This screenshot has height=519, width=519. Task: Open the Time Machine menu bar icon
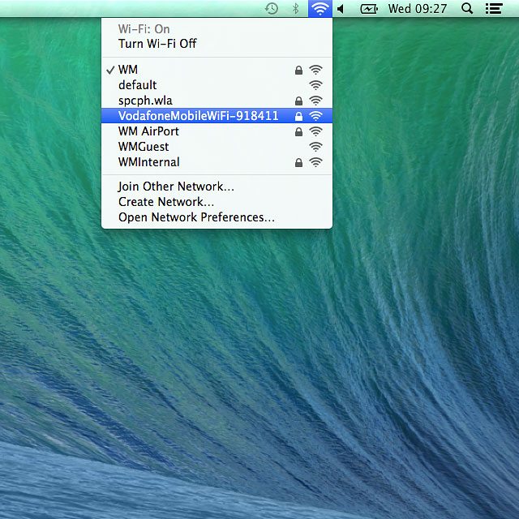[x=272, y=9]
